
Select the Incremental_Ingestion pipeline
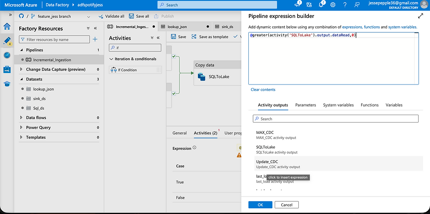pos(51,60)
